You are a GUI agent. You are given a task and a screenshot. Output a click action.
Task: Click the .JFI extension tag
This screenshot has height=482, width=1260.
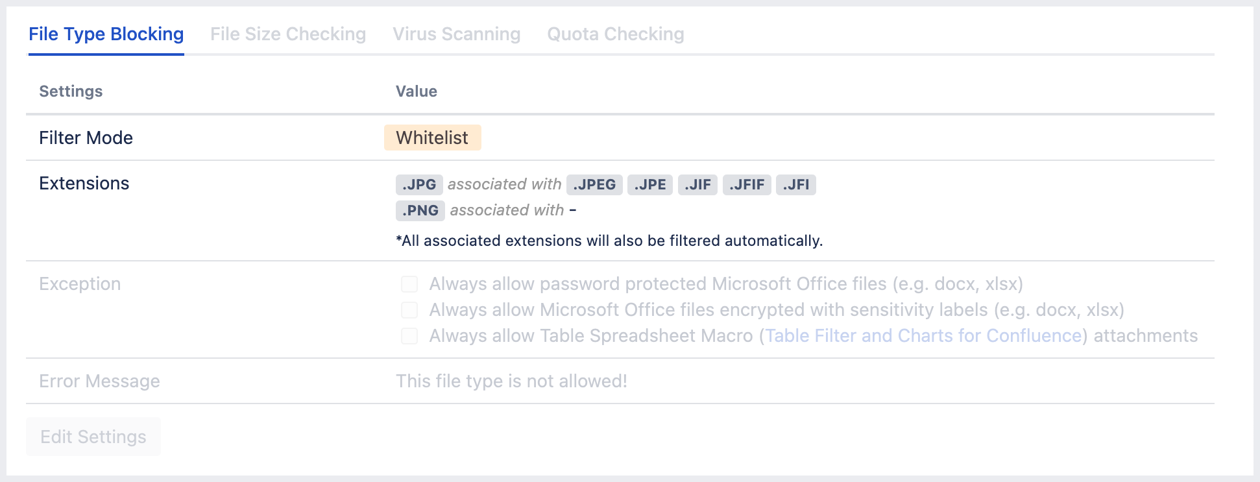795,184
